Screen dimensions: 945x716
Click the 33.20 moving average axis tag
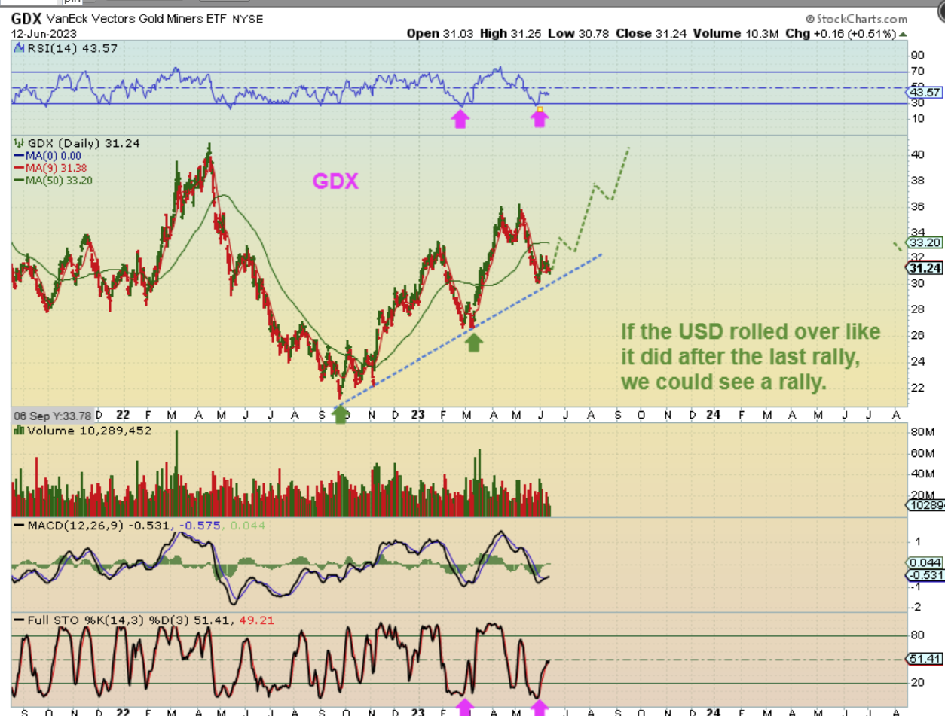(x=926, y=243)
